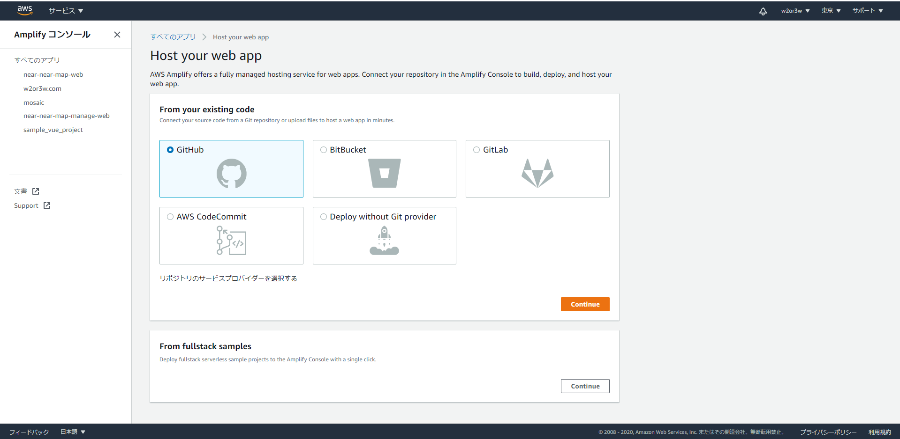Click Continue under fullstack samples
Viewport: 900px width, 439px height.
[585, 386]
